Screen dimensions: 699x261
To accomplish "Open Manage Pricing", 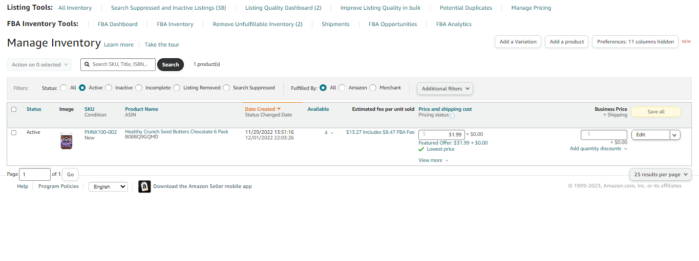I will (x=531, y=8).
